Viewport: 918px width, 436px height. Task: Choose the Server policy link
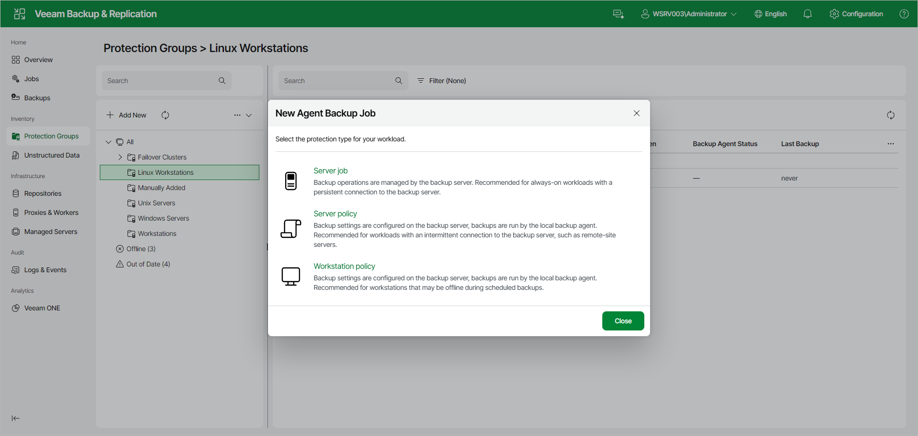coord(335,213)
